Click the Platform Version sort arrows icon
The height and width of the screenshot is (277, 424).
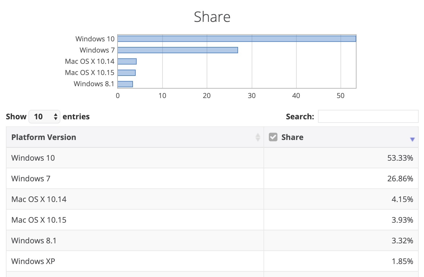pyautogui.click(x=258, y=137)
